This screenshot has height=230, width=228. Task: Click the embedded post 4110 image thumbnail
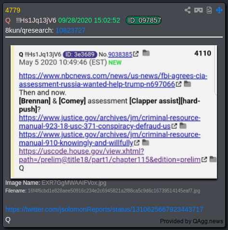point(114,112)
